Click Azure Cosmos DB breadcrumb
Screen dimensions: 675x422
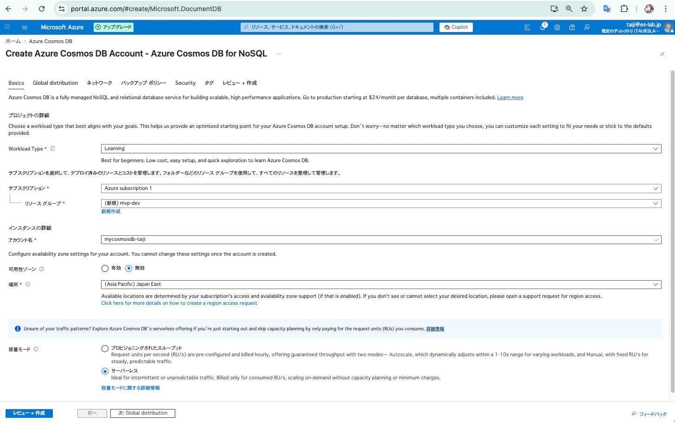[51, 41]
